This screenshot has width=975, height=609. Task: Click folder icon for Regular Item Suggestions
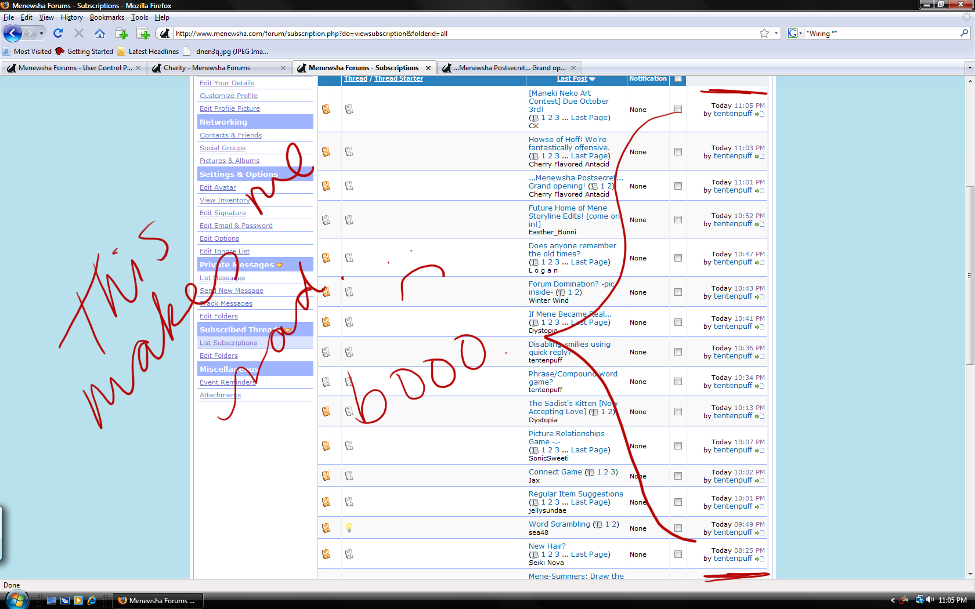(326, 502)
